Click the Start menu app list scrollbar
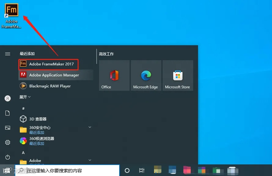The image size is (272, 176). click(97, 57)
